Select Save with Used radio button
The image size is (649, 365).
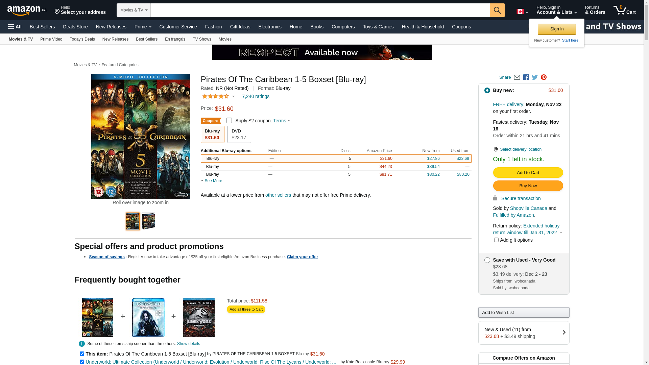point(487,260)
